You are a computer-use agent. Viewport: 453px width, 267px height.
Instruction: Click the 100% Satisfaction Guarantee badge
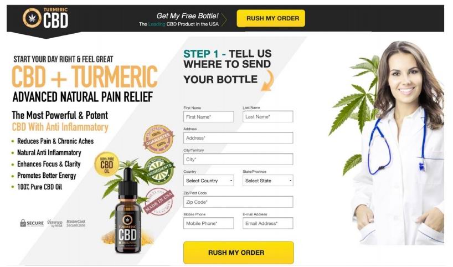[x=158, y=138]
